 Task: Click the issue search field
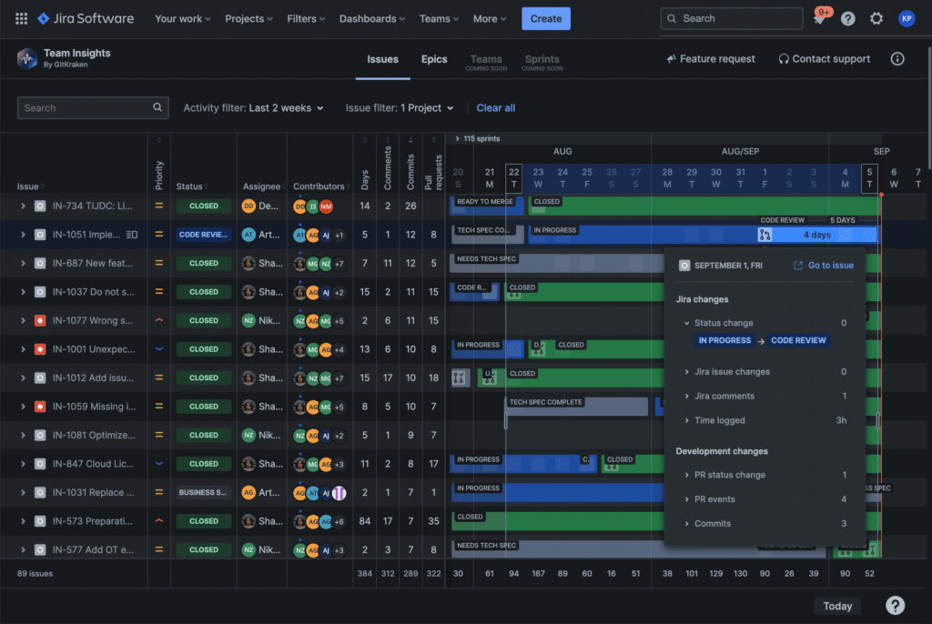86,108
